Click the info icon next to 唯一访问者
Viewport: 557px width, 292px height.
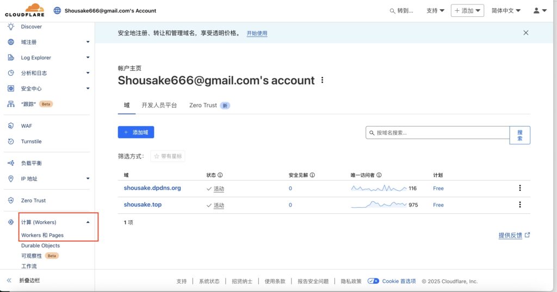click(x=379, y=175)
